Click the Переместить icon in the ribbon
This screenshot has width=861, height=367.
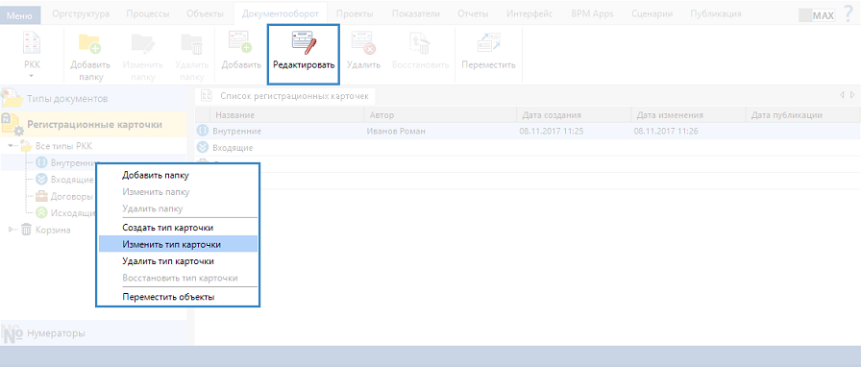click(x=488, y=43)
